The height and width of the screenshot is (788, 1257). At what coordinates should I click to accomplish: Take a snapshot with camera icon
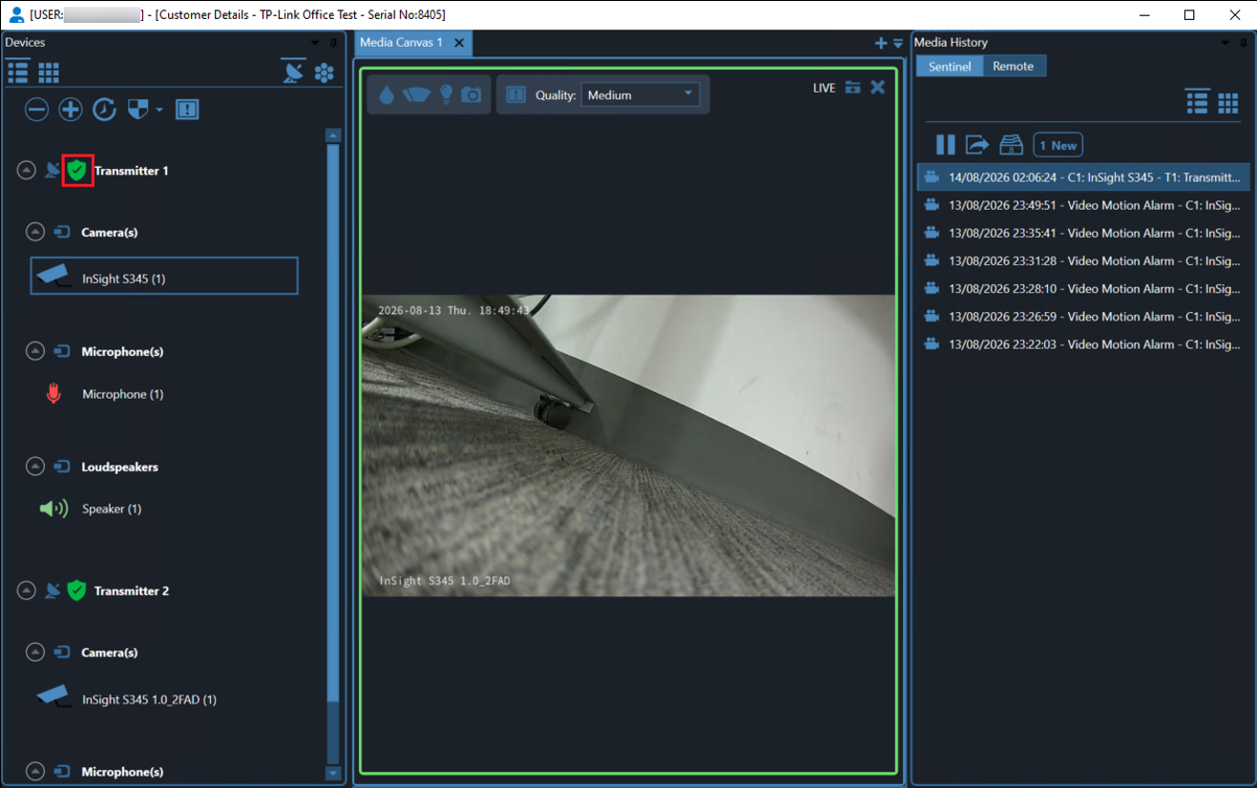coord(471,94)
